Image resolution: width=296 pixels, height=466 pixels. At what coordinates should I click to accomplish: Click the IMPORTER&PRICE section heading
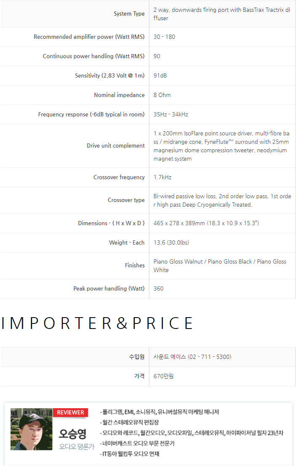(x=97, y=323)
